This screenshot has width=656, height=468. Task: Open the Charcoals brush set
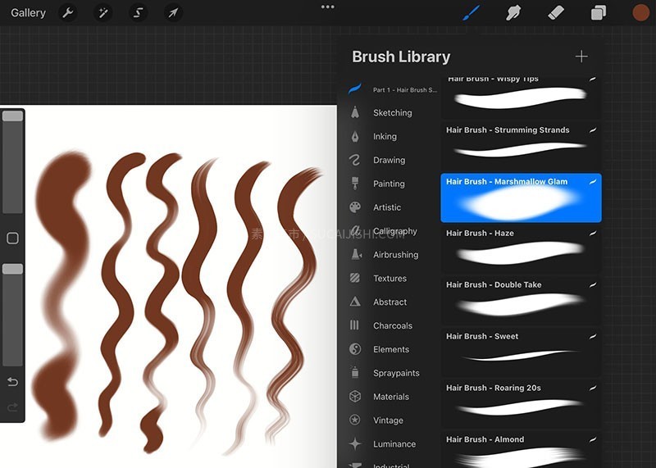click(393, 326)
